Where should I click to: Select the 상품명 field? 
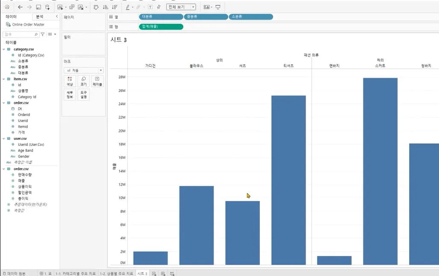click(x=23, y=91)
